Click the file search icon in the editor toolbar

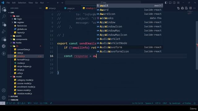click(186, 8)
